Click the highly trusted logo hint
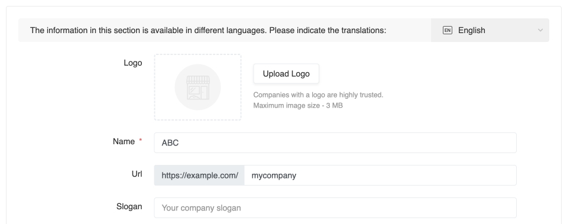567x224 pixels. (318, 95)
